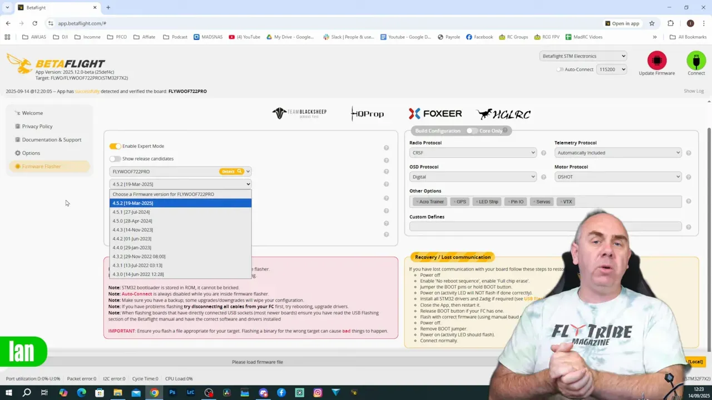The image size is (712, 400).
Task: Remove the Pin IO option tag
Action: tap(508, 202)
